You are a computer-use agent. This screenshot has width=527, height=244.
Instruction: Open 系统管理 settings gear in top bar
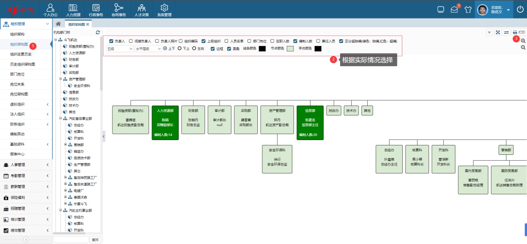164,9
